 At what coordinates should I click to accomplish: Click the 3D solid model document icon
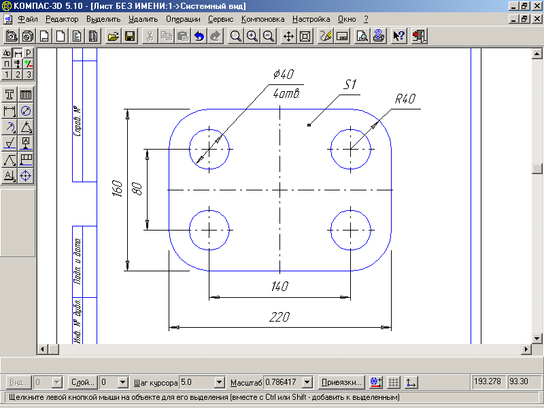point(28,36)
